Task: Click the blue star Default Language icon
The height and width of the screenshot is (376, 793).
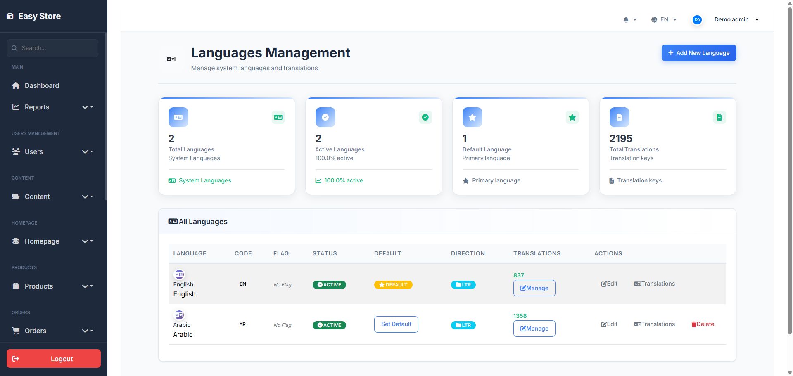Action: click(472, 117)
